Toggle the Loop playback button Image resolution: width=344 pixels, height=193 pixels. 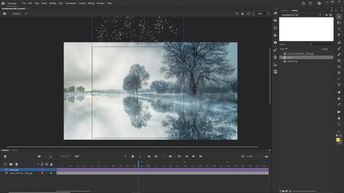(179, 157)
